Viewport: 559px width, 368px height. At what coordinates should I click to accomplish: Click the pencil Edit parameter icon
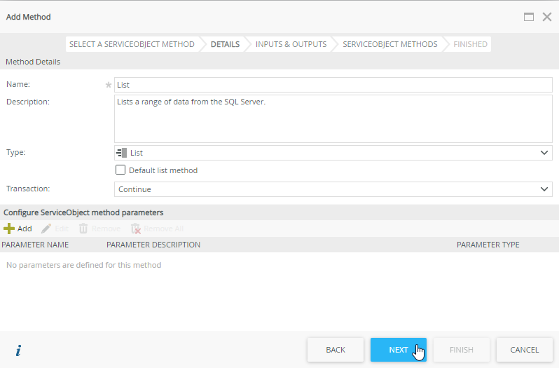coord(46,229)
